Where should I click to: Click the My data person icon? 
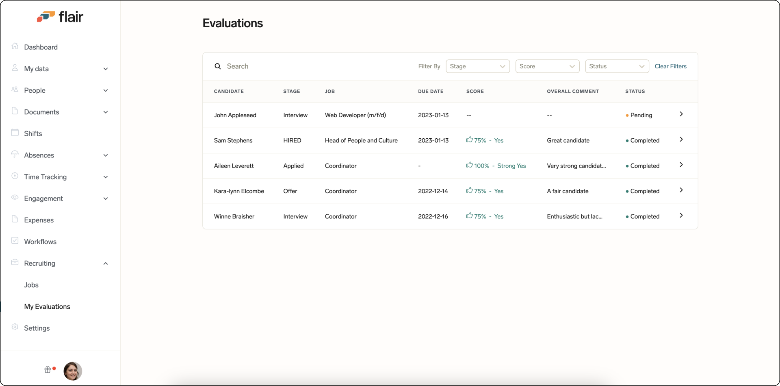pyautogui.click(x=15, y=68)
